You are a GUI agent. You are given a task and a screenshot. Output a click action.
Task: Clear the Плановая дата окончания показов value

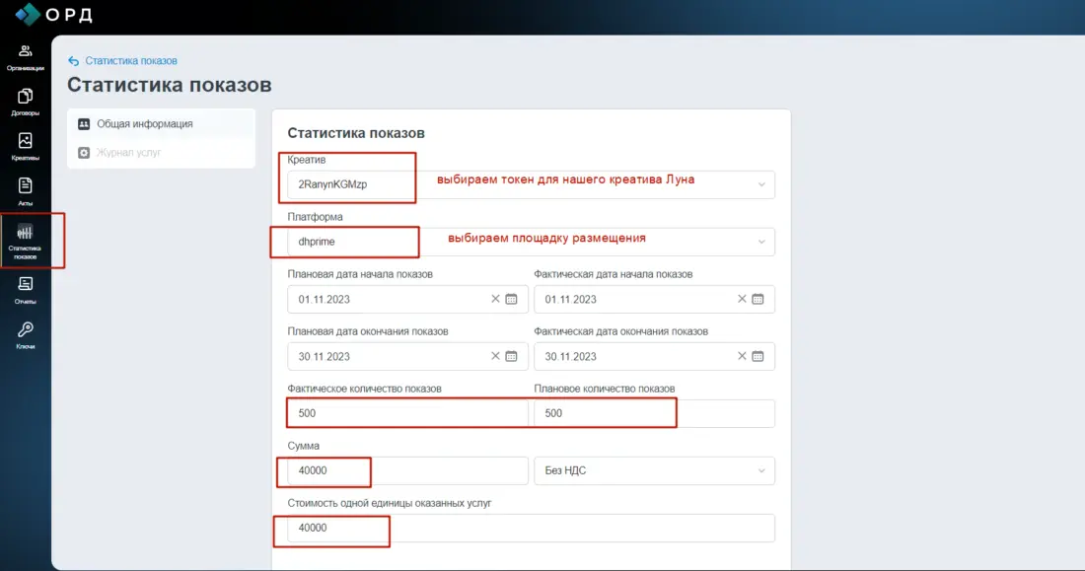(495, 356)
